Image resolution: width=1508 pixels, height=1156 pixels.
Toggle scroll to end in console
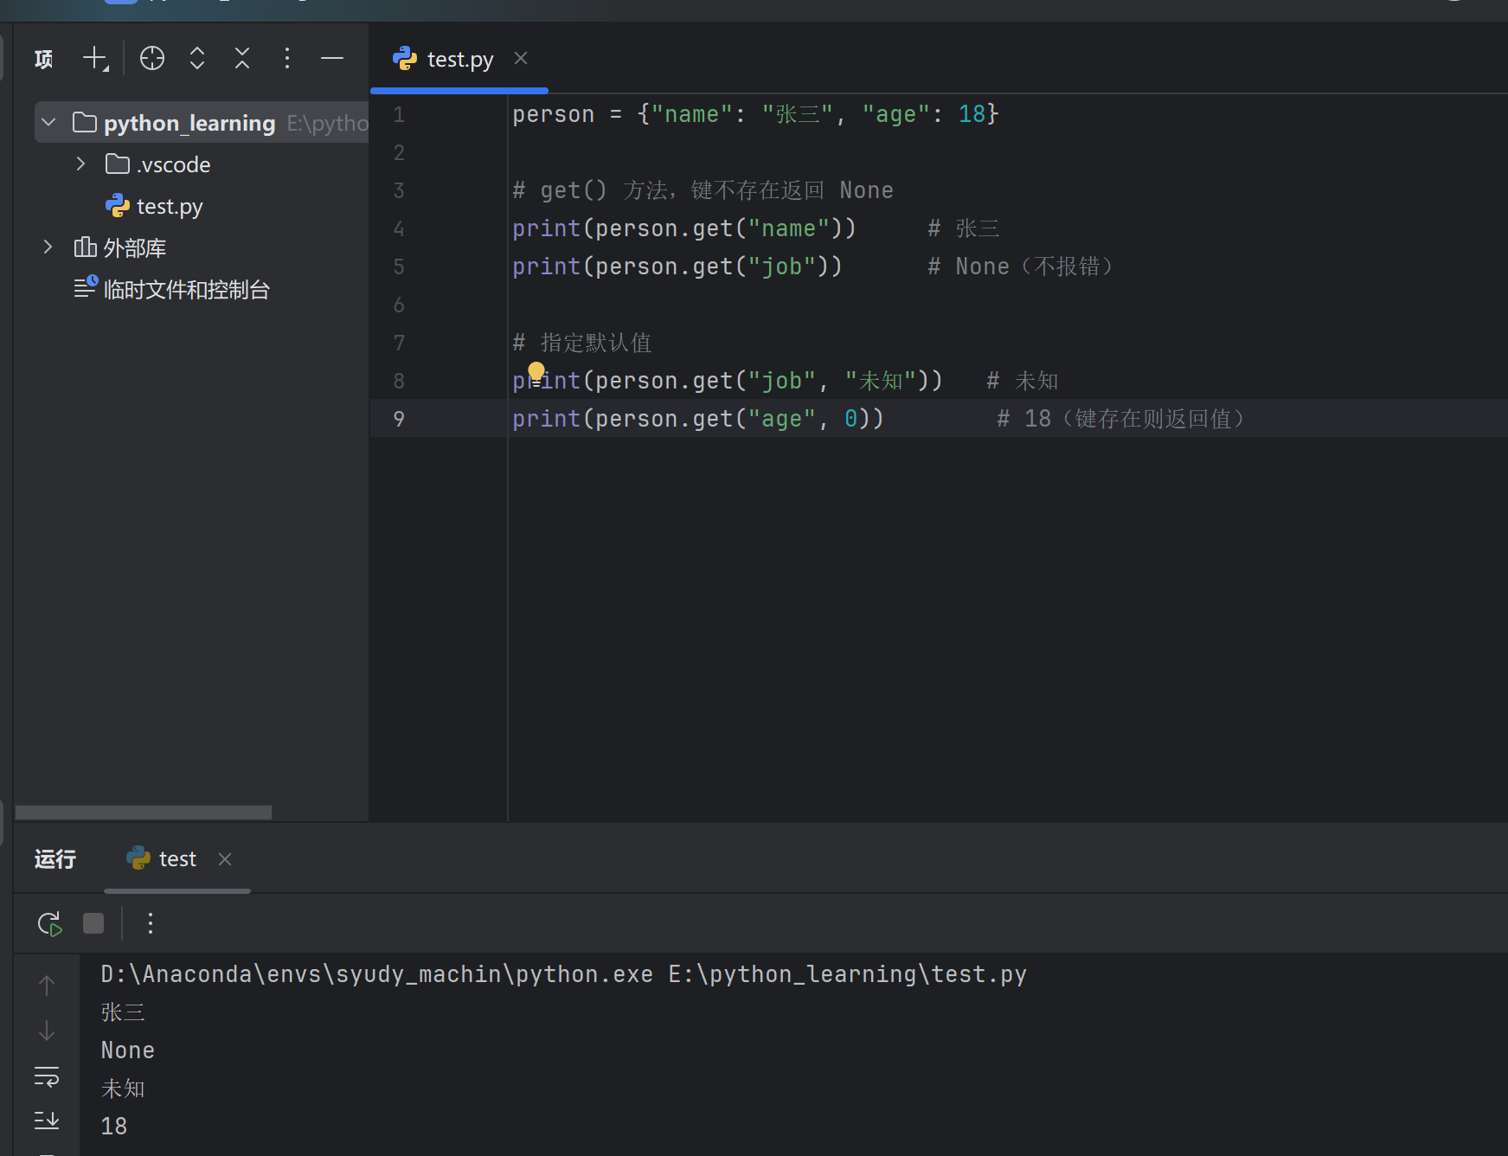(x=47, y=1121)
